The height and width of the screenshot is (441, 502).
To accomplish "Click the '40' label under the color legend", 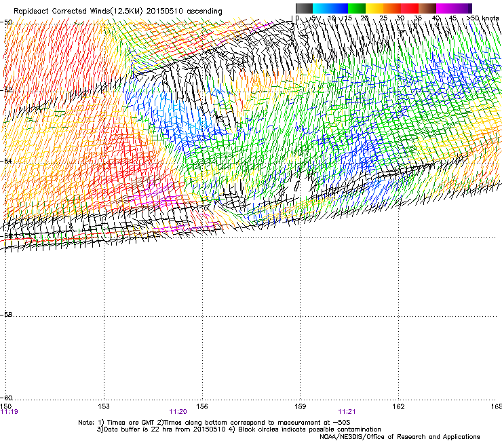I will pyautogui.click(x=436, y=18).
